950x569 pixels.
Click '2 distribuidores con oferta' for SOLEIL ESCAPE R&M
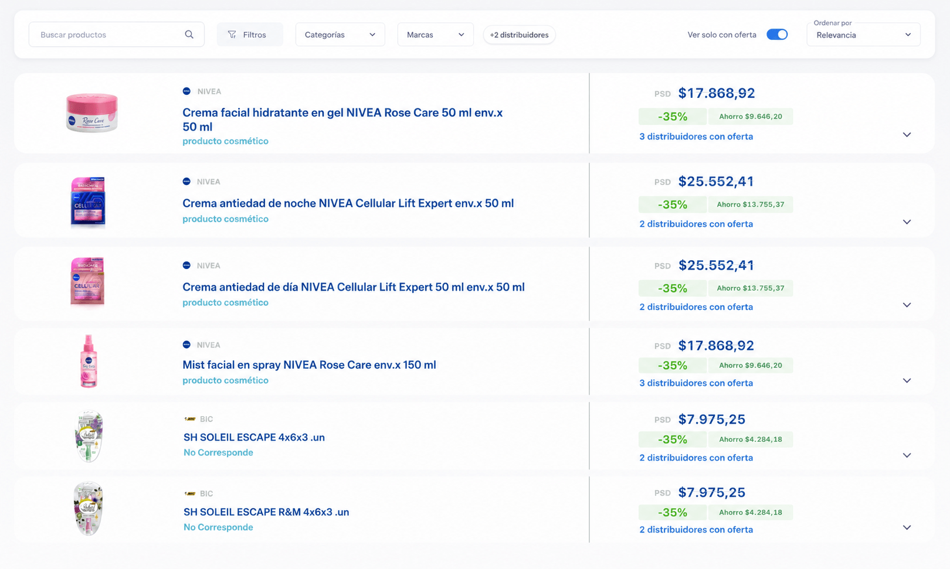click(696, 530)
